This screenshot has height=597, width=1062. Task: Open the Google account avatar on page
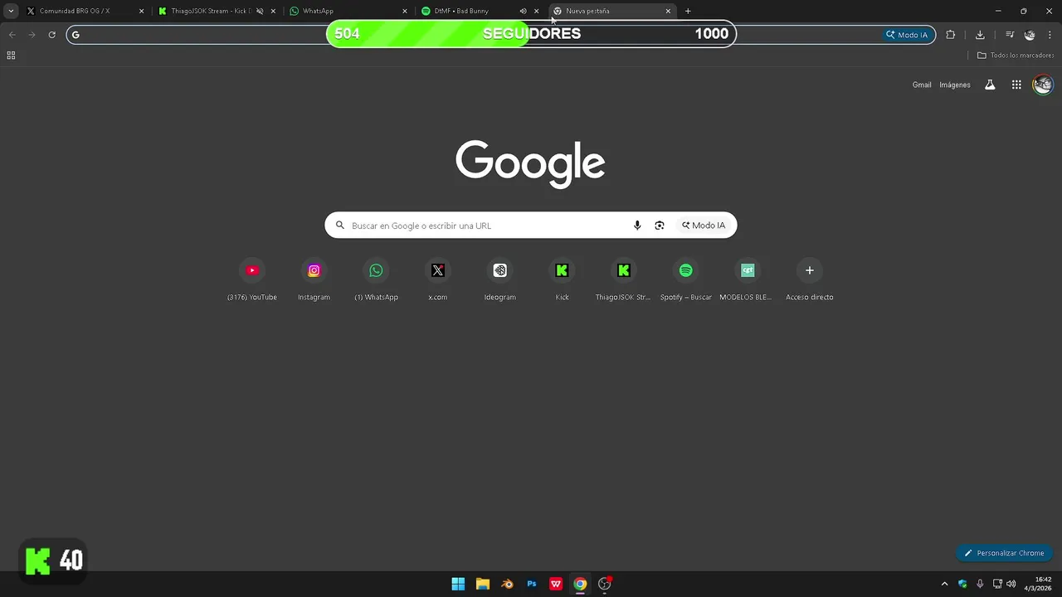1043,85
